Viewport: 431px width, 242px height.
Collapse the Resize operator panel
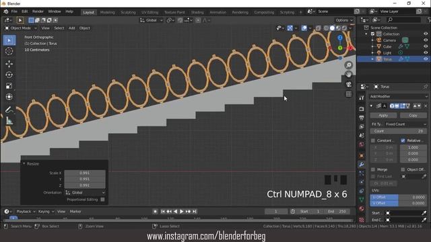click(24, 164)
